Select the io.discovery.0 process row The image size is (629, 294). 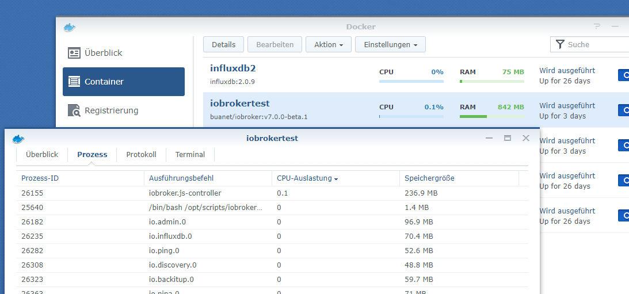272,265
